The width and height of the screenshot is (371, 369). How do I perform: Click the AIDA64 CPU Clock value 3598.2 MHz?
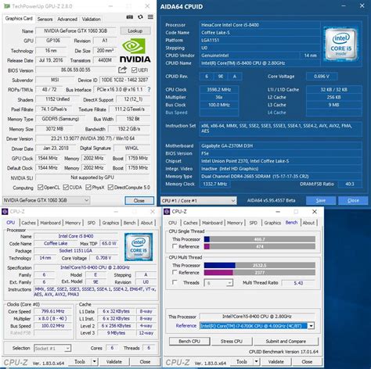coord(219,90)
